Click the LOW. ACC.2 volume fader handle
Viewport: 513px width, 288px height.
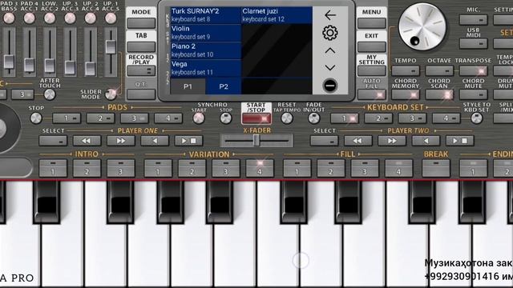coord(50,66)
